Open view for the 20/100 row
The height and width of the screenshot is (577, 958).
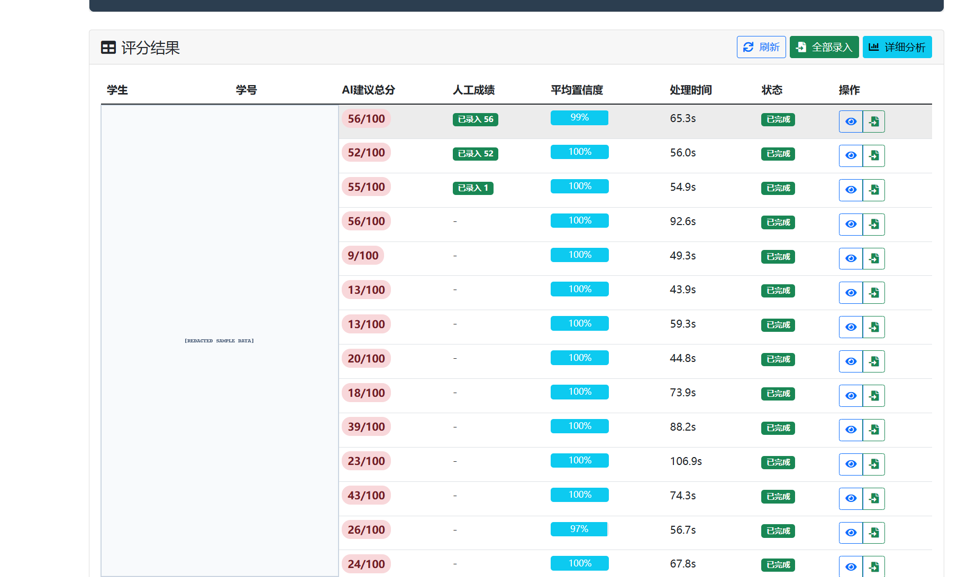[851, 361]
